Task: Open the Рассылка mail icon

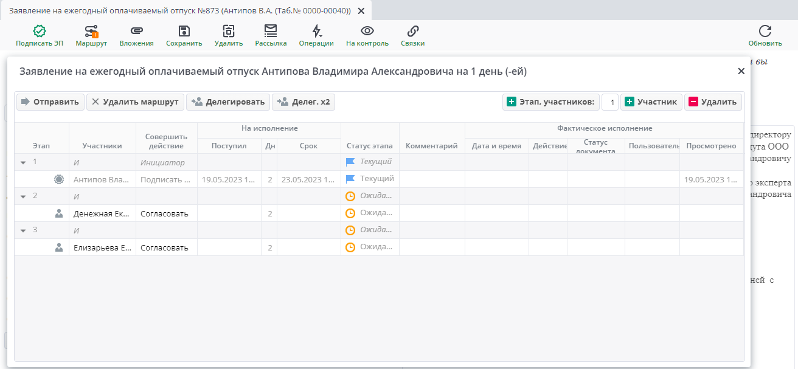Action: (271, 31)
